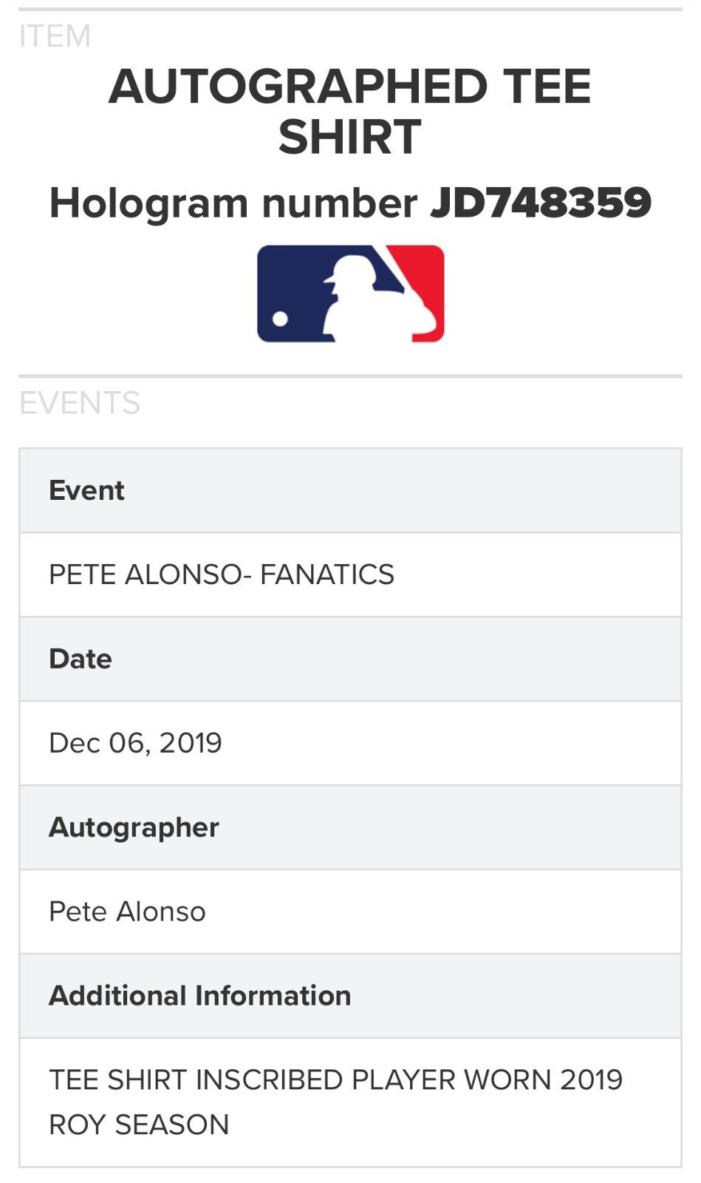
Task: Select the Additional Information header row
Action: click(x=350, y=996)
